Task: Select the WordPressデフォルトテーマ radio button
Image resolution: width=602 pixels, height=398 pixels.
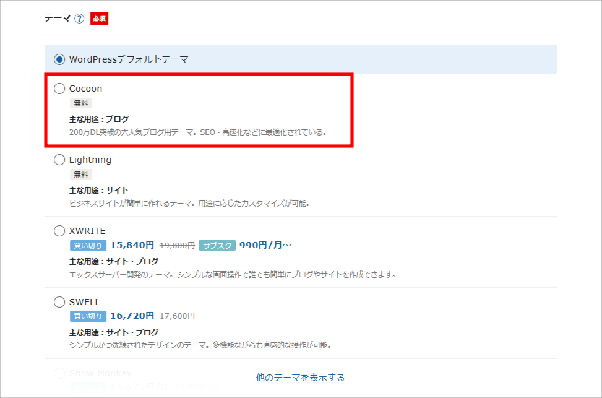Action: [x=59, y=59]
